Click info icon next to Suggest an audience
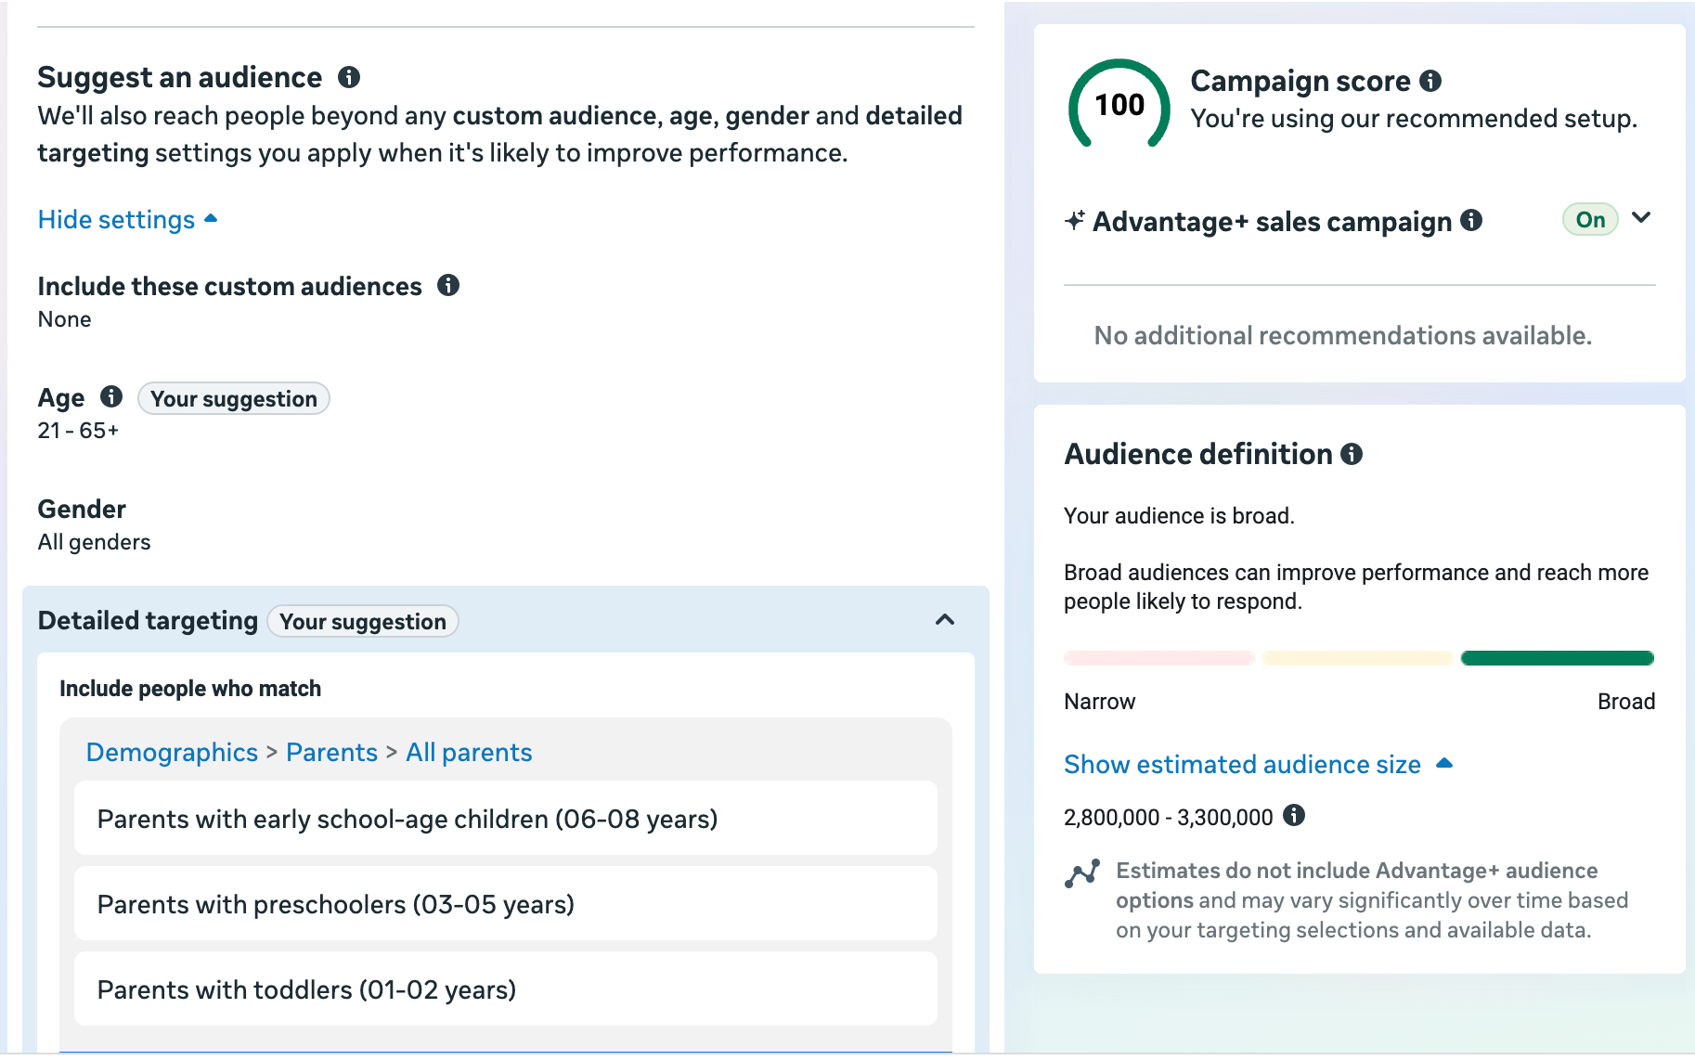Viewport: 1695px width, 1060px height. click(x=349, y=77)
